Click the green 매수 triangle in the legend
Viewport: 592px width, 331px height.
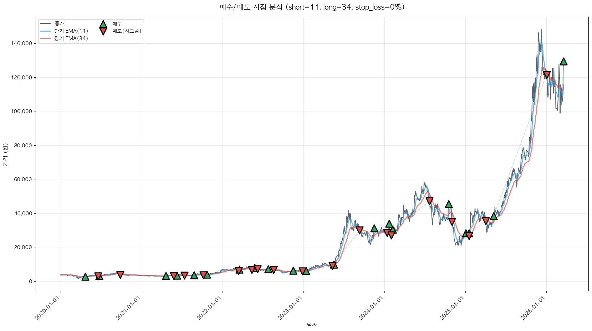pos(103,25)
